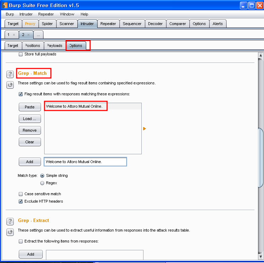Open Grep - Match help icon

(x=10, y=74)
